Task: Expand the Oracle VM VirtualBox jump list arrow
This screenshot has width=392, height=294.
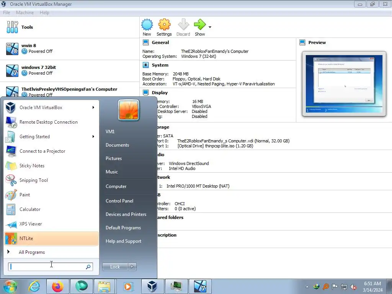Action: point(93,108)
